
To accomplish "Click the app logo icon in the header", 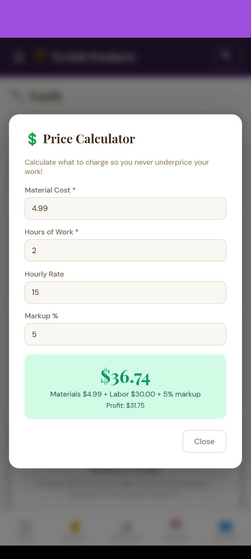I will pos(40,55).
